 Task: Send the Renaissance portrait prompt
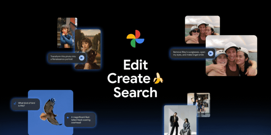pyautogui.click(x=82, y=58)
